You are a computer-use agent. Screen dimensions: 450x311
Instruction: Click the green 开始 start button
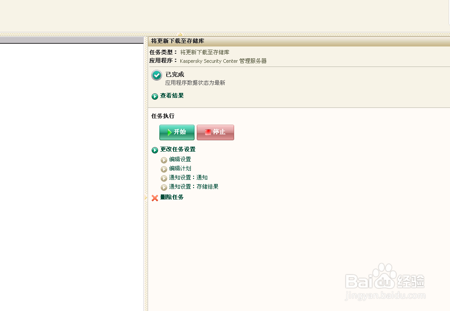click(x=177, y=132)
